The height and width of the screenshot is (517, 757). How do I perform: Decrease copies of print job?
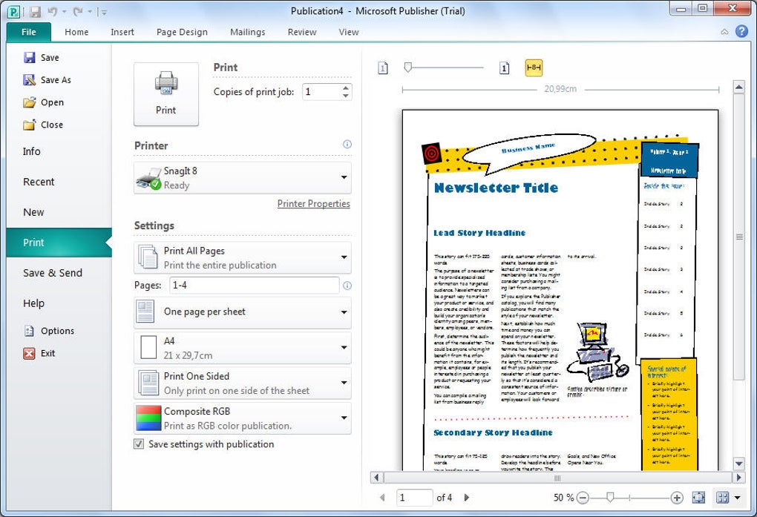tap(346, 96)
